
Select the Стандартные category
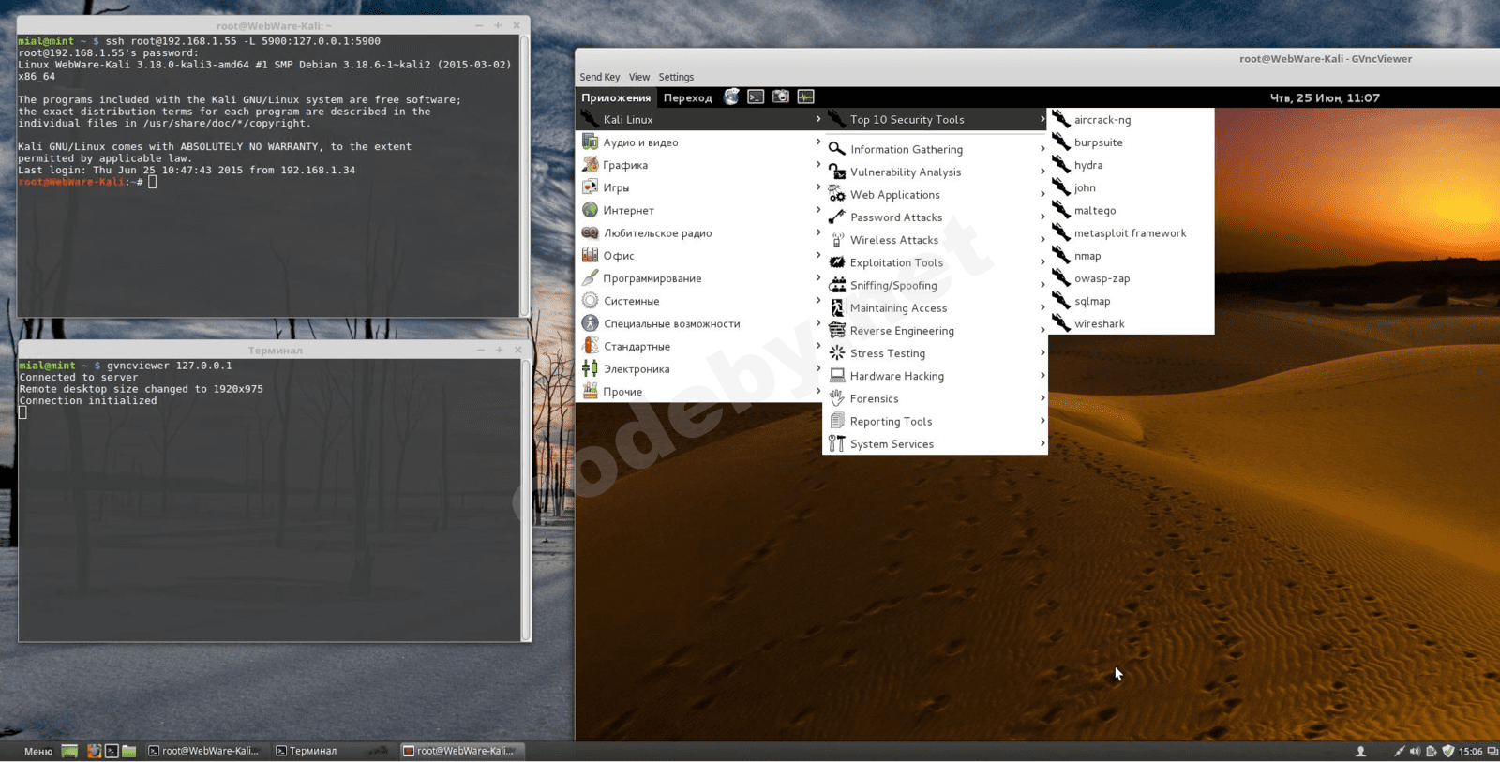click(x=700, y=347)
